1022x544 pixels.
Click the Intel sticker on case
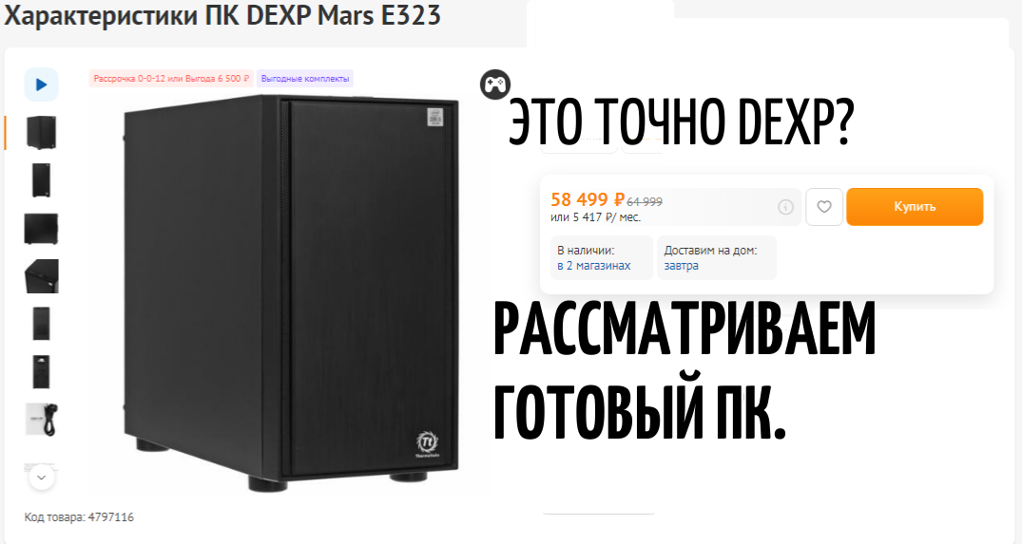(x=434, y=118)
